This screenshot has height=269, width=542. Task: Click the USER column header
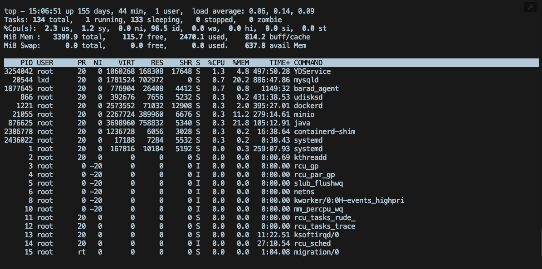pos(44,62)
